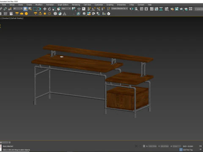
Task: Click the Select and Link icon
Action: [x=1, y=9]
